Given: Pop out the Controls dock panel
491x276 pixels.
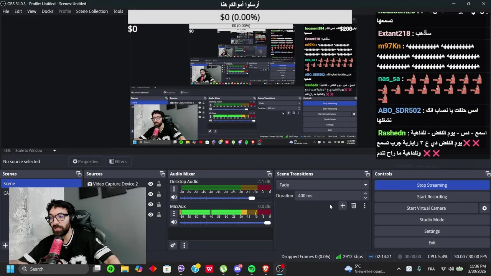Looking at the screenshot, I should pos(488,174).
